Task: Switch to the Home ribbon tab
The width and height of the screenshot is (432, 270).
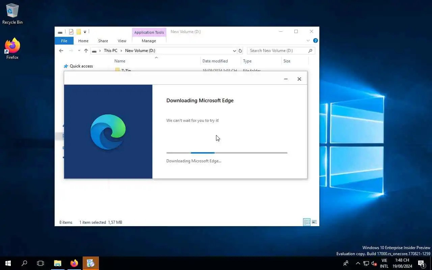Action: [x=83, y=41]
